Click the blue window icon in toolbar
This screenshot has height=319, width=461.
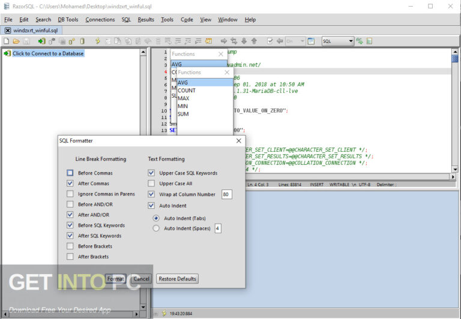point(311,41)
